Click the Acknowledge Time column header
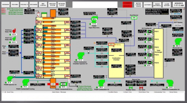The height and width of the screenshot is (103, 187). pyautogui.click(x=160, y=92)
